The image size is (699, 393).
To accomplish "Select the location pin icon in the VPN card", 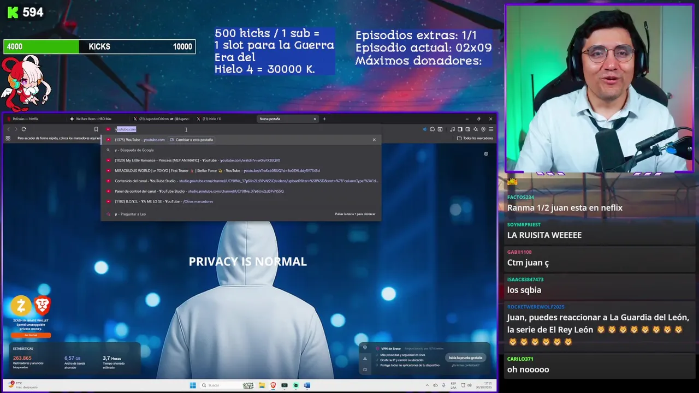I will click(x=365, y=347).
